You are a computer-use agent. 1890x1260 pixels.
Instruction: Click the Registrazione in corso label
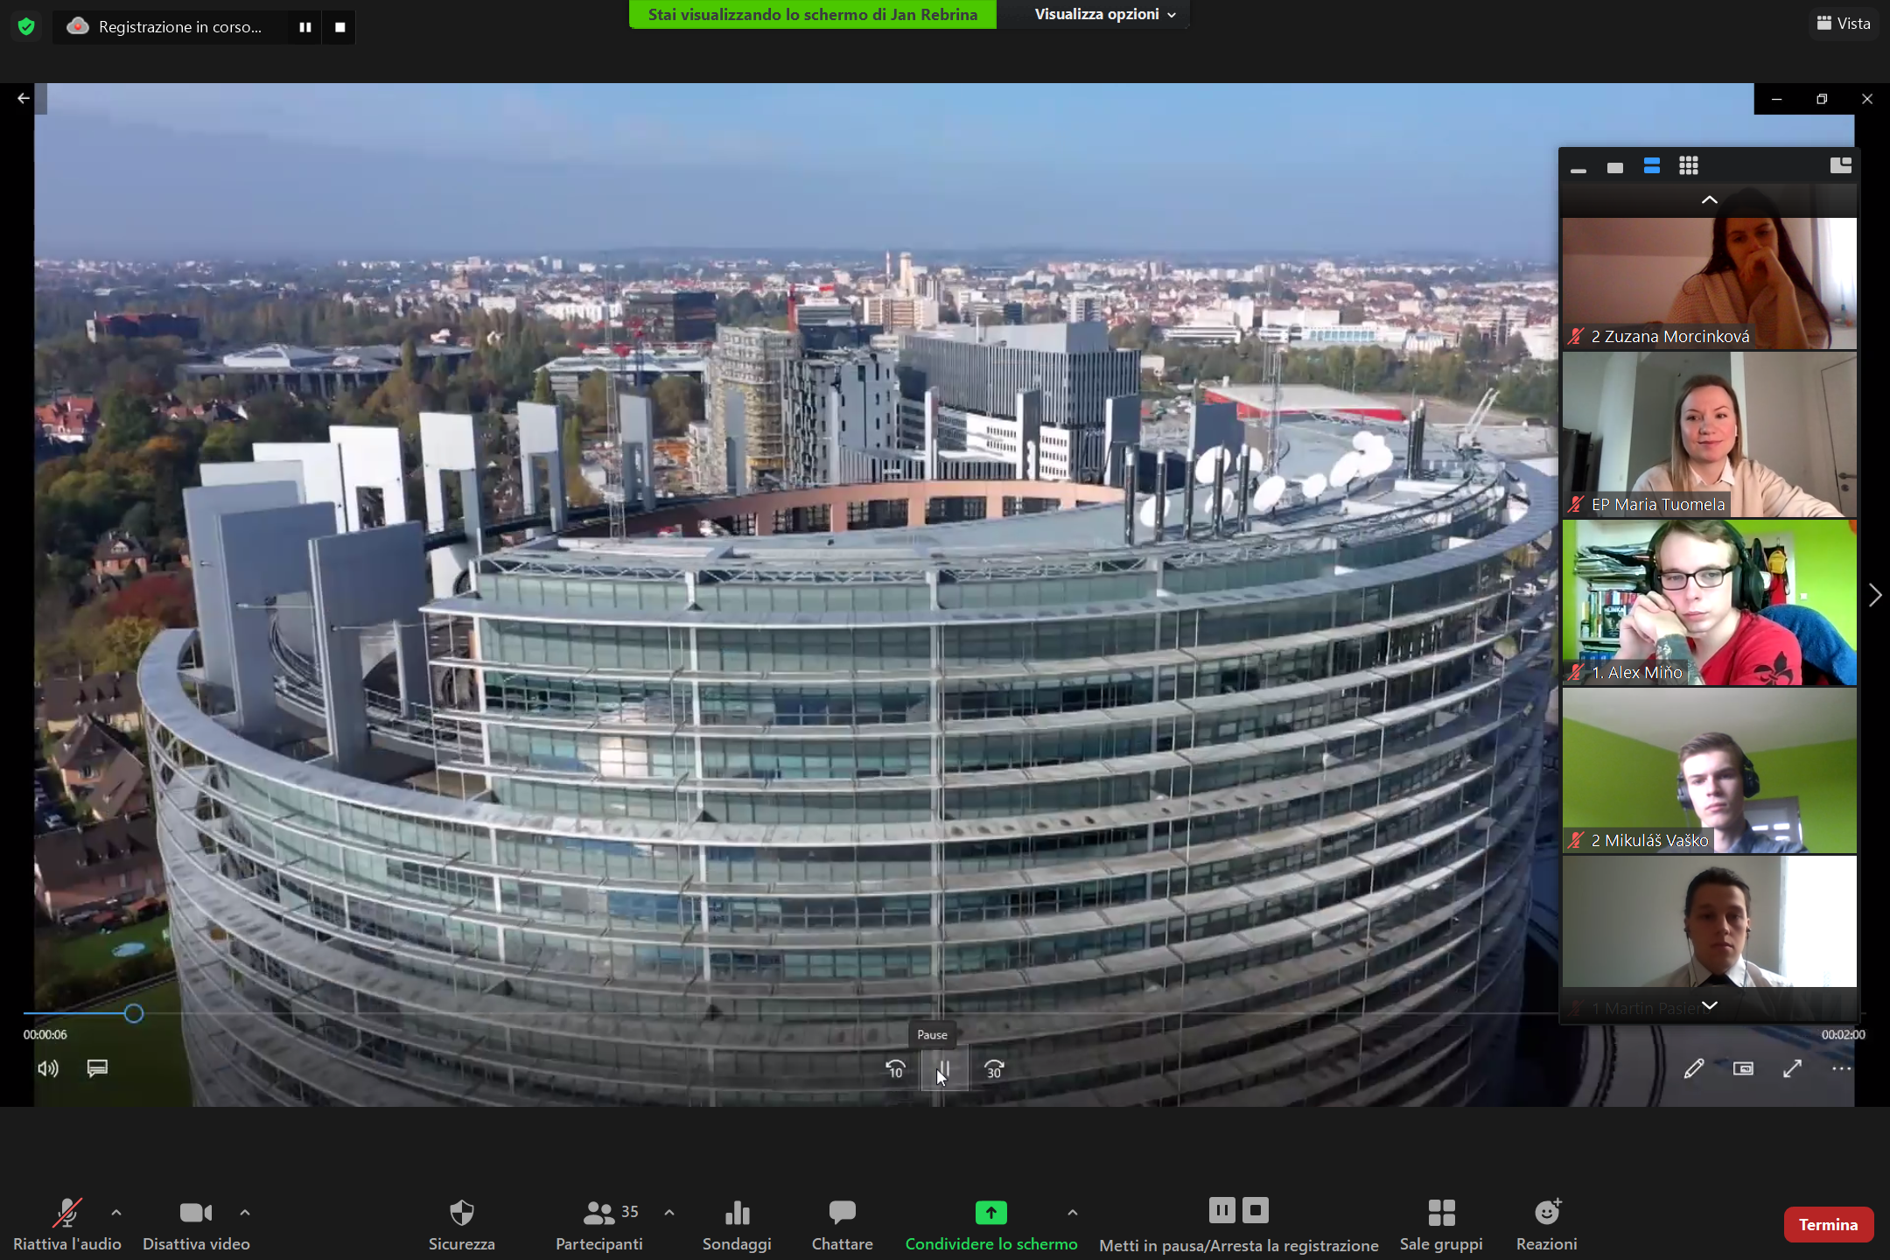click(180, 27)
